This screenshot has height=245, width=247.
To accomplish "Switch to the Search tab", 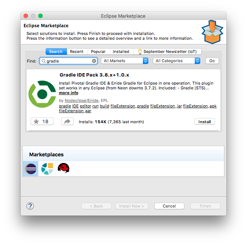I will [56, 52].
